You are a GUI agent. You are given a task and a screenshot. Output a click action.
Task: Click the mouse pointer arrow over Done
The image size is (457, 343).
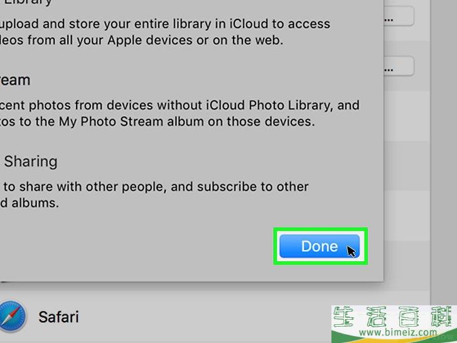tap(351, 251)
